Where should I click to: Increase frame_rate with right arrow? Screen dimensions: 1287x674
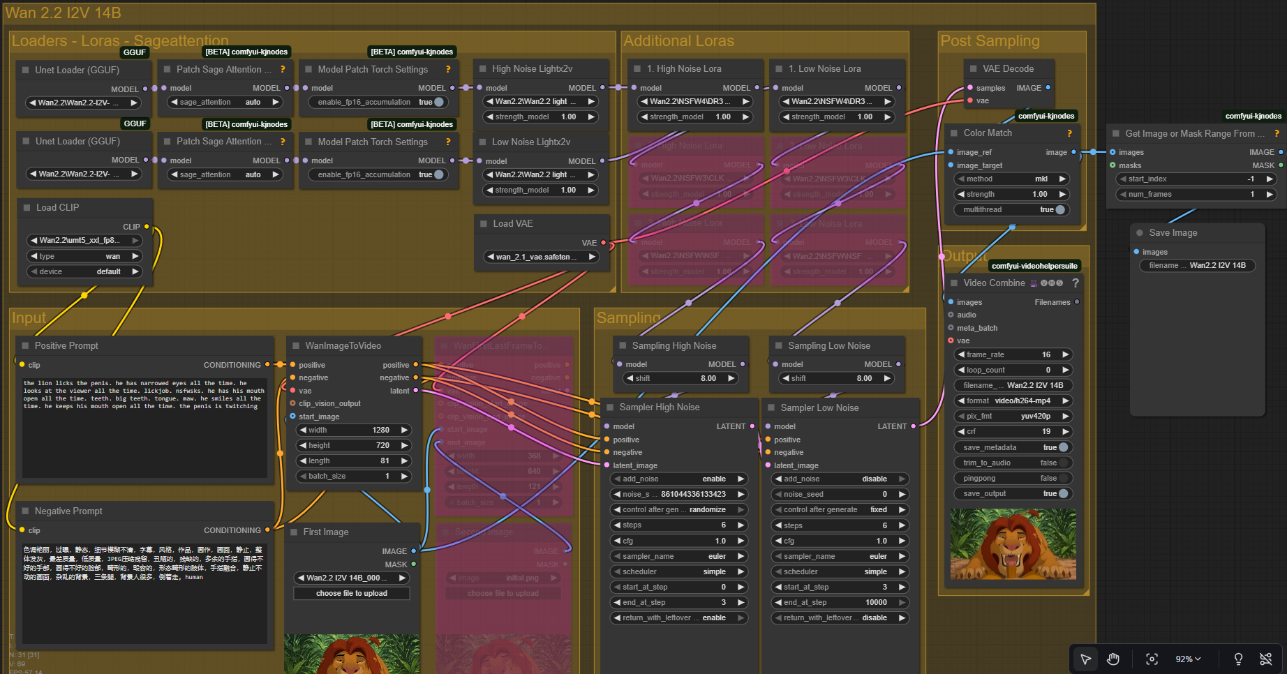click(1065, 354)
